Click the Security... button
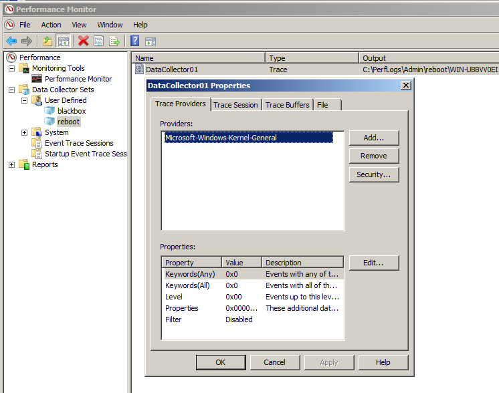The height and width of the screenshot is (393, 499). 374,174
